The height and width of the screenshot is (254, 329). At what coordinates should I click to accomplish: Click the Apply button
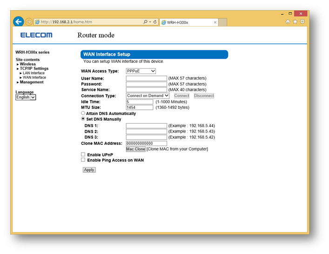(x=89, y=170)
